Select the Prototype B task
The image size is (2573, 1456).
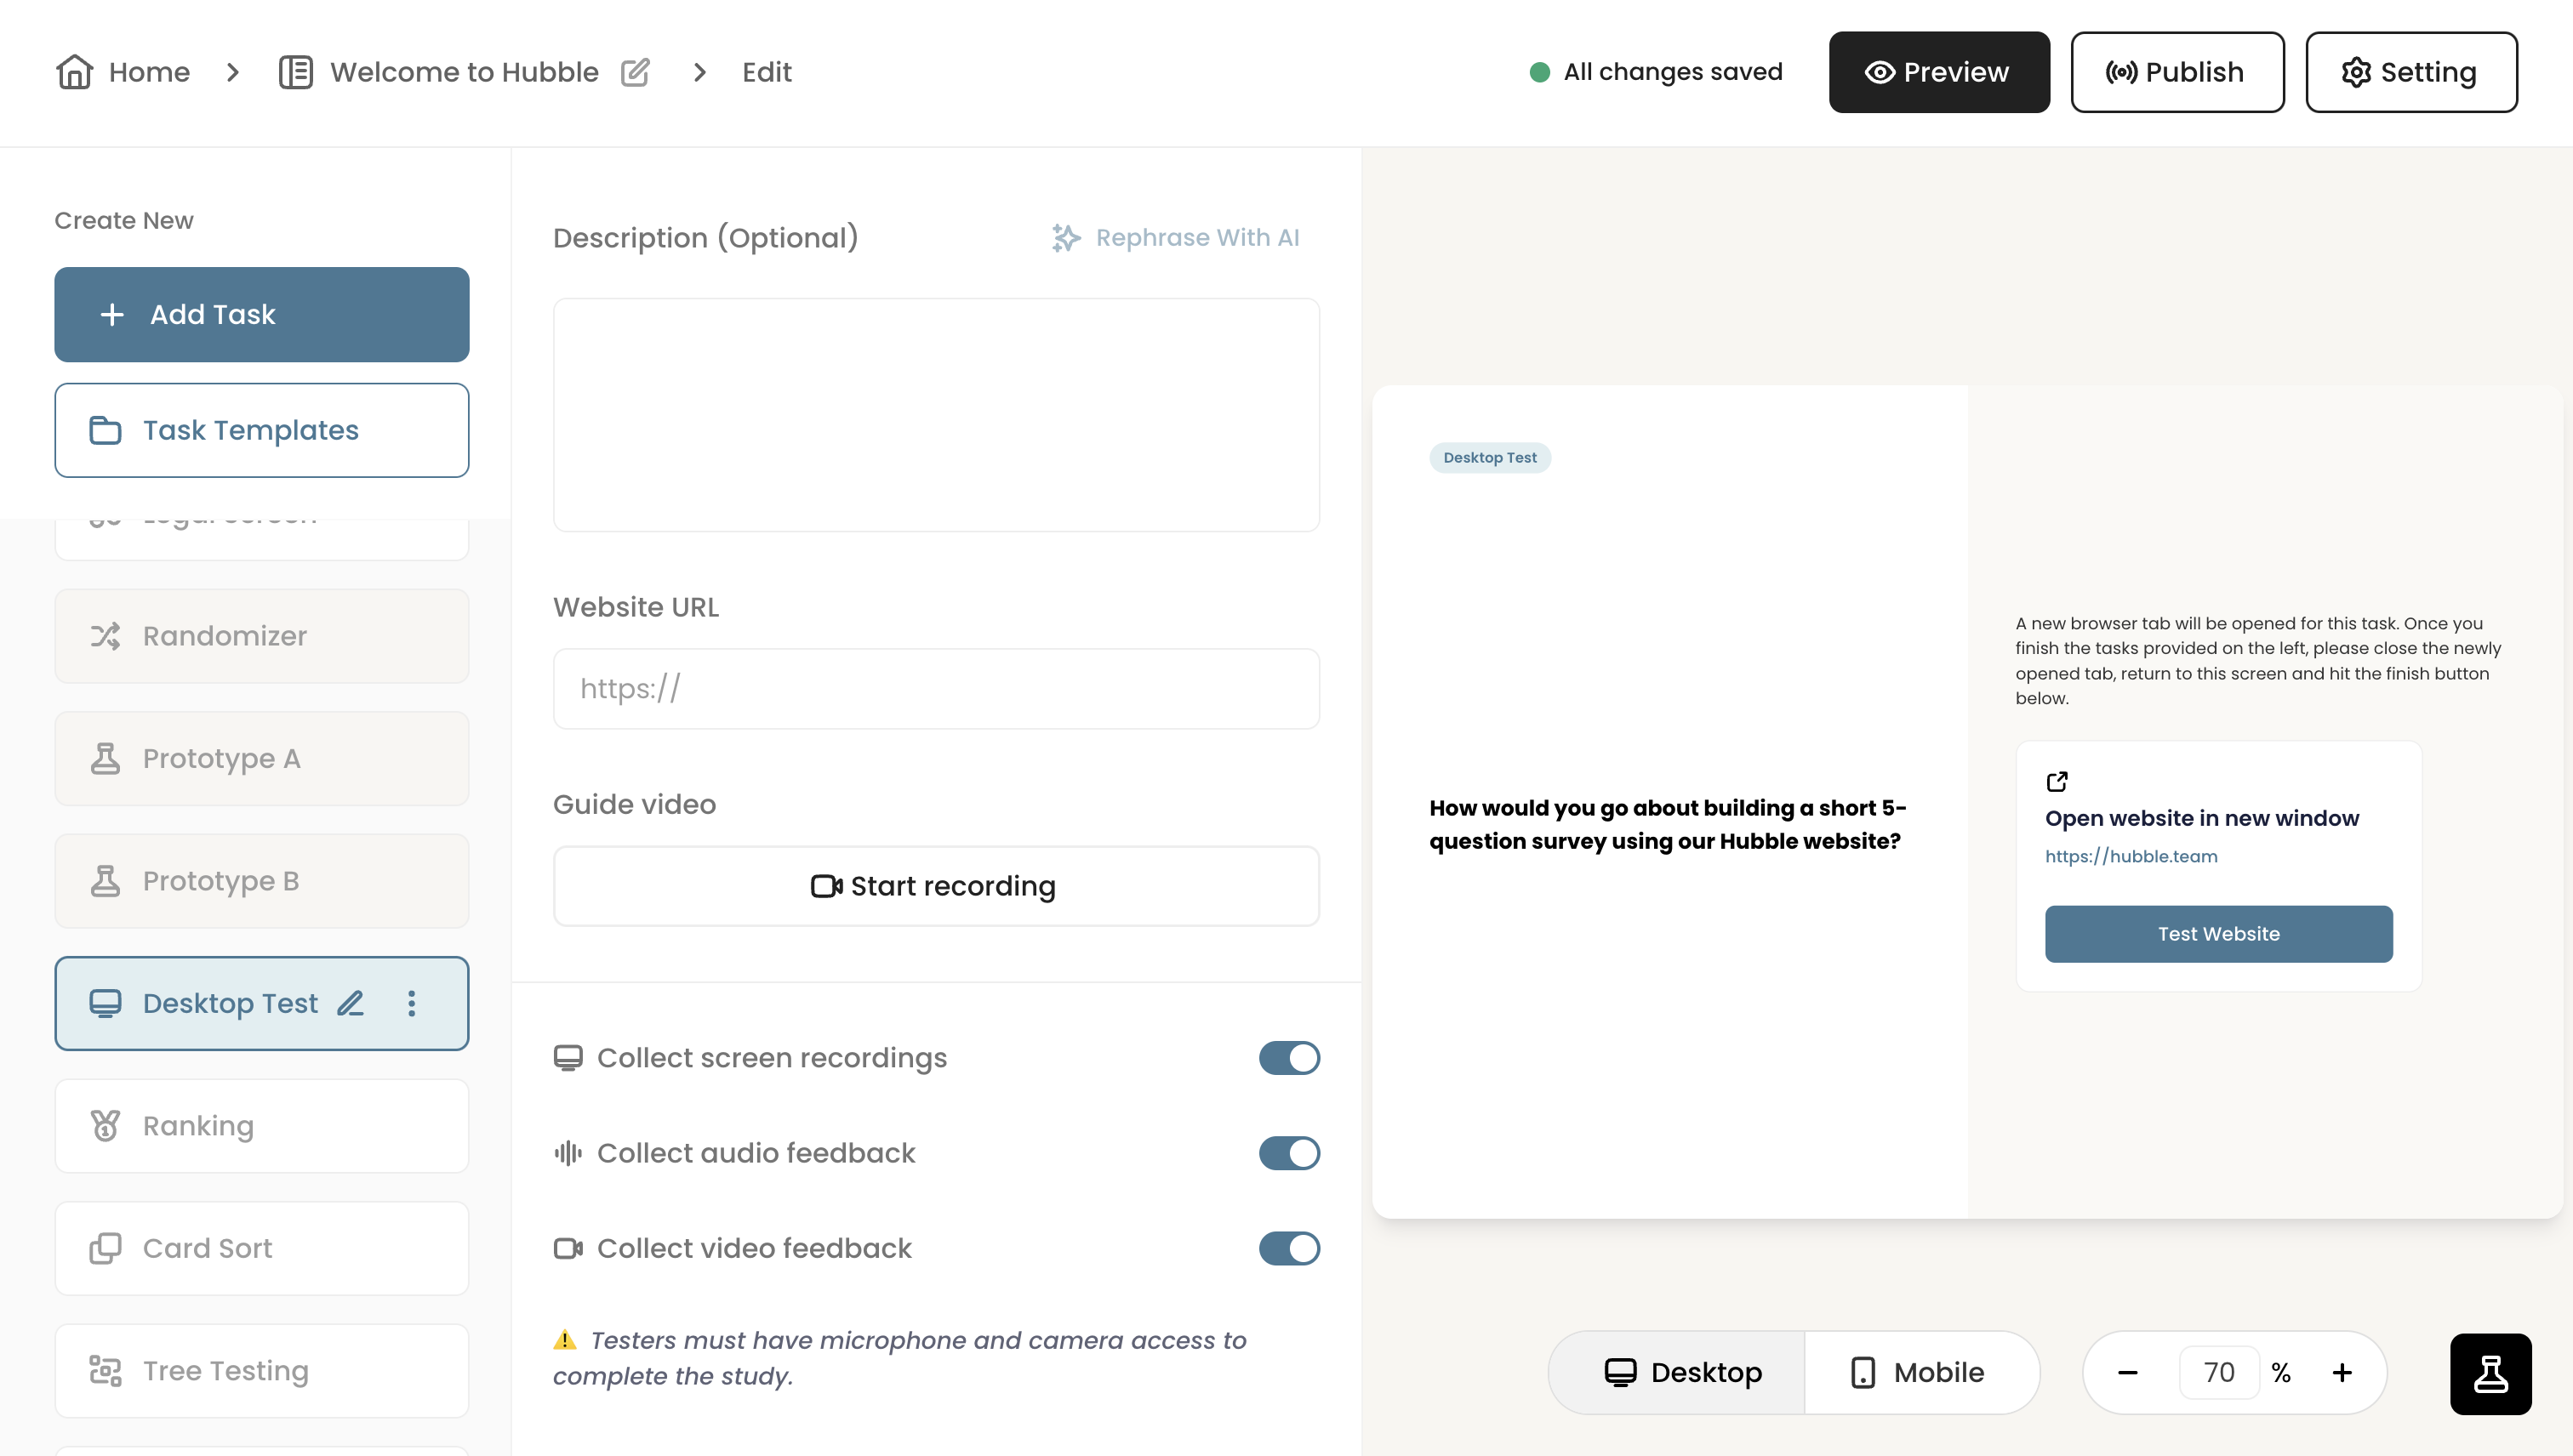point(262,881)
